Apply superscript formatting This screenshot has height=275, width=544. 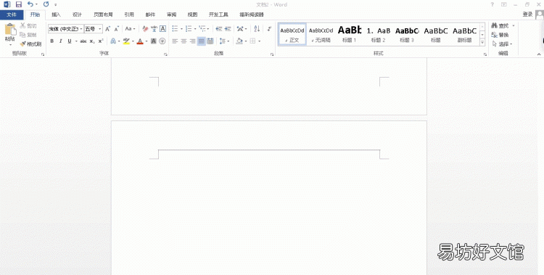coord(101,41)
